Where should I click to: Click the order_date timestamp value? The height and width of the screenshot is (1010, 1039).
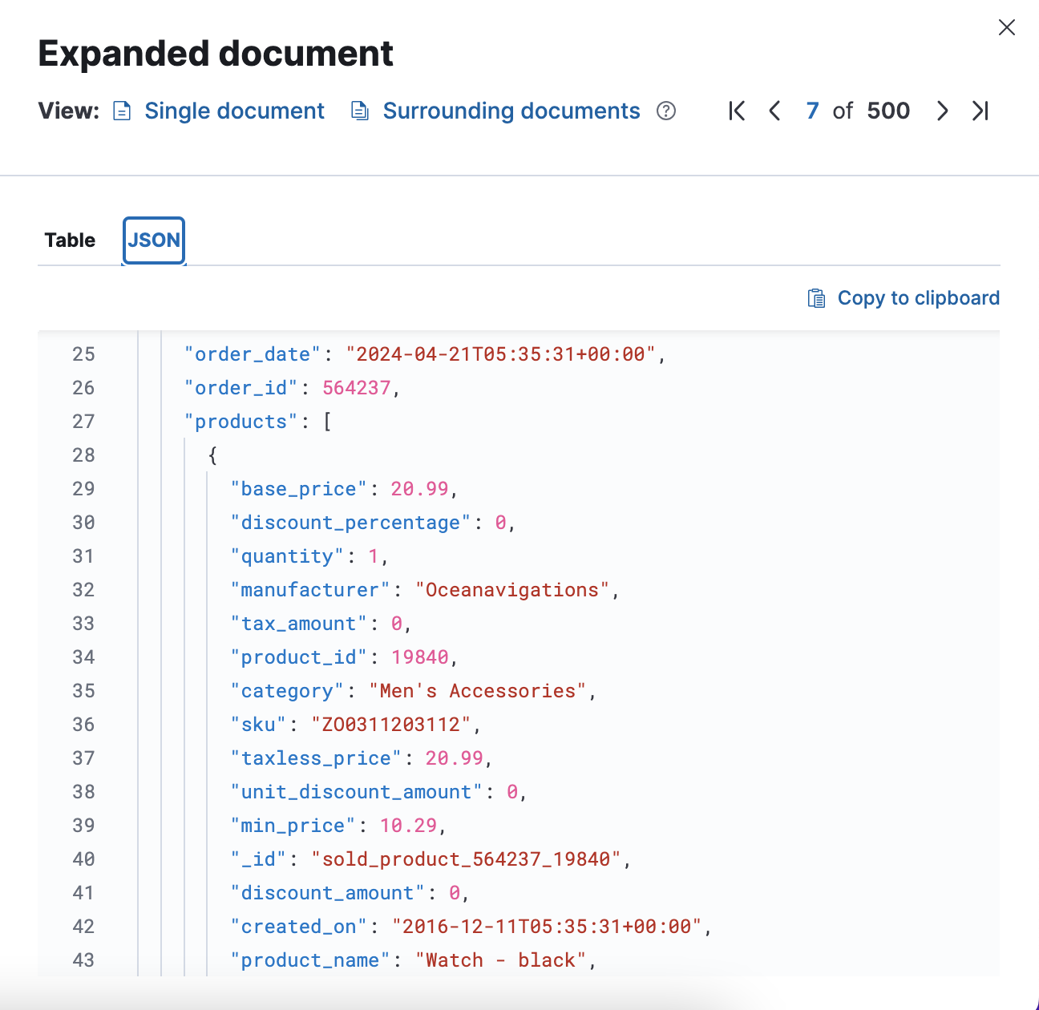501,354
